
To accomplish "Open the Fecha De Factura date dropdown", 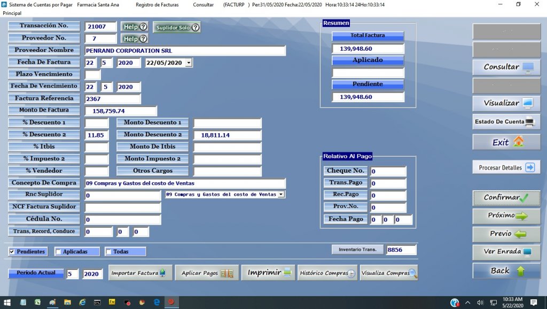I will [x=189, y=63].
